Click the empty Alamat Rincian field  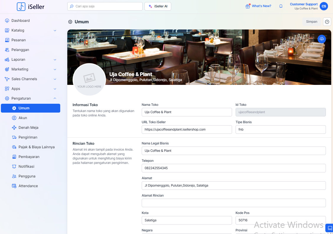coord(234,203)
